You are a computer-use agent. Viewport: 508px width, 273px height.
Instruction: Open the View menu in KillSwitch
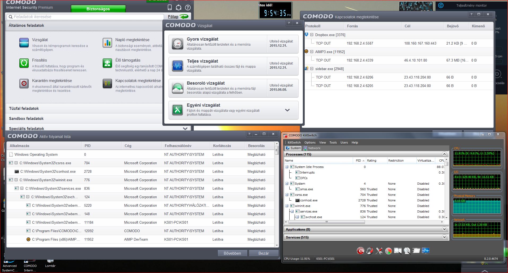pyautogui.click(x=322, y=142)
